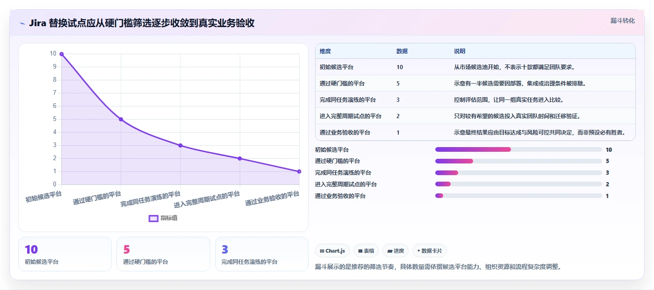Click the chart data point at value 10
This screenshot has height=290, width=654.
click(61, 54)
